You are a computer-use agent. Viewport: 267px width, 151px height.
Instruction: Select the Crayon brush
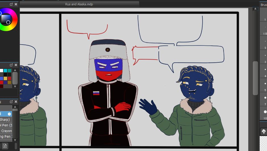[6, 131]
